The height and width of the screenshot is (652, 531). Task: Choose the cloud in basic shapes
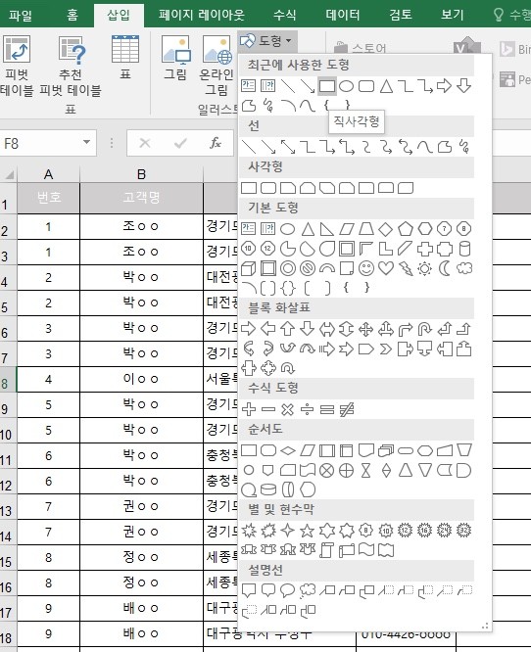464,268
